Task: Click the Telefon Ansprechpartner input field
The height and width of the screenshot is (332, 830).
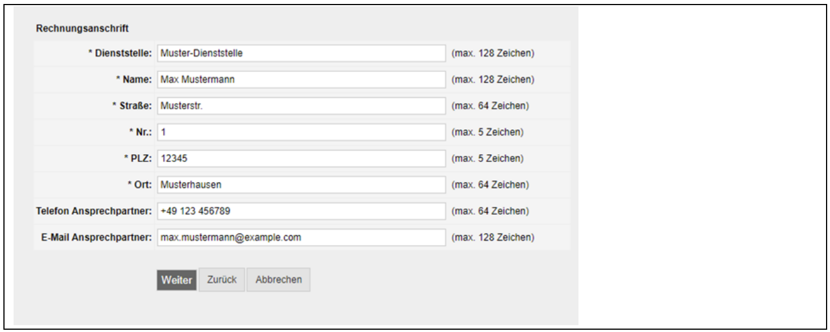Action: 301,211
